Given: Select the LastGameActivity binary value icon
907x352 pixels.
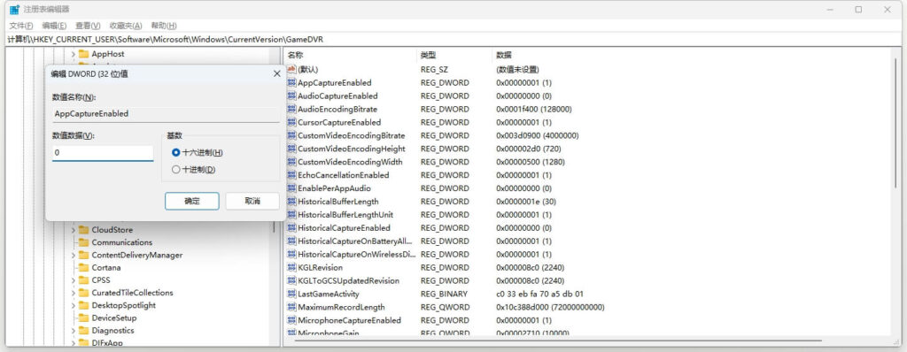Looking at the screenshot, I should (x=291, y=294).
